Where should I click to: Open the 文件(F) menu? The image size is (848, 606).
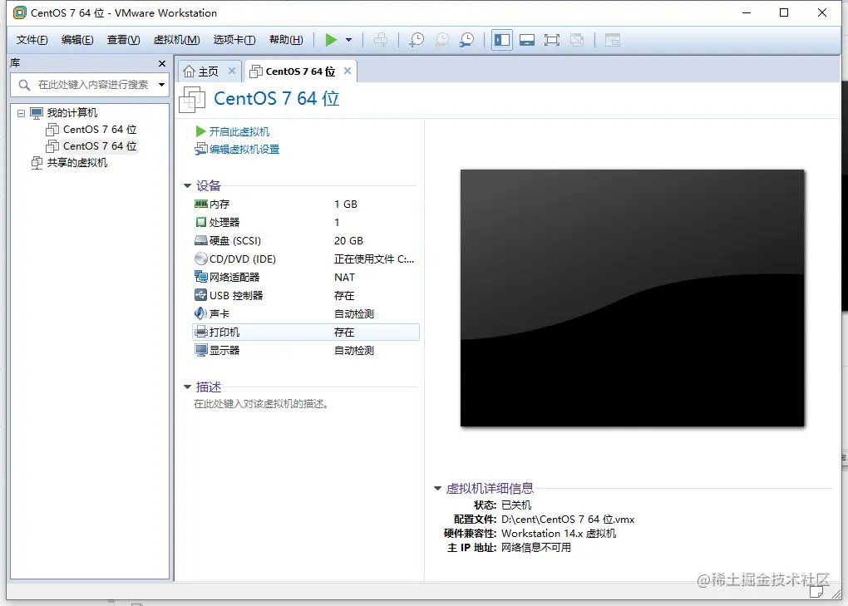32,39
